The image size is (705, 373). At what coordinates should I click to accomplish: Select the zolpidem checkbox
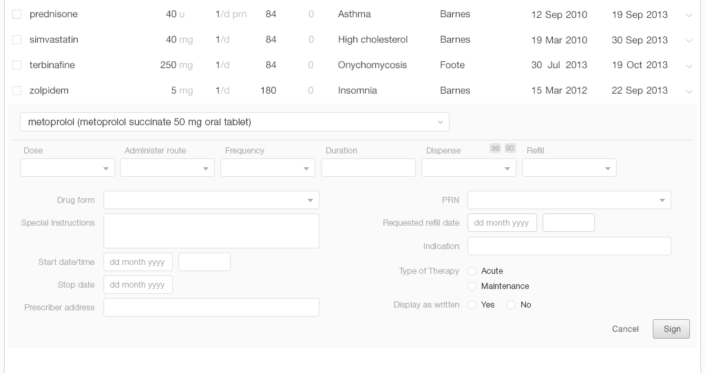[17, 91]
